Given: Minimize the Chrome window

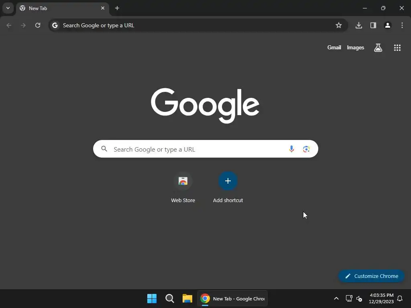Looking at the screenshot, I should point(364,8).
